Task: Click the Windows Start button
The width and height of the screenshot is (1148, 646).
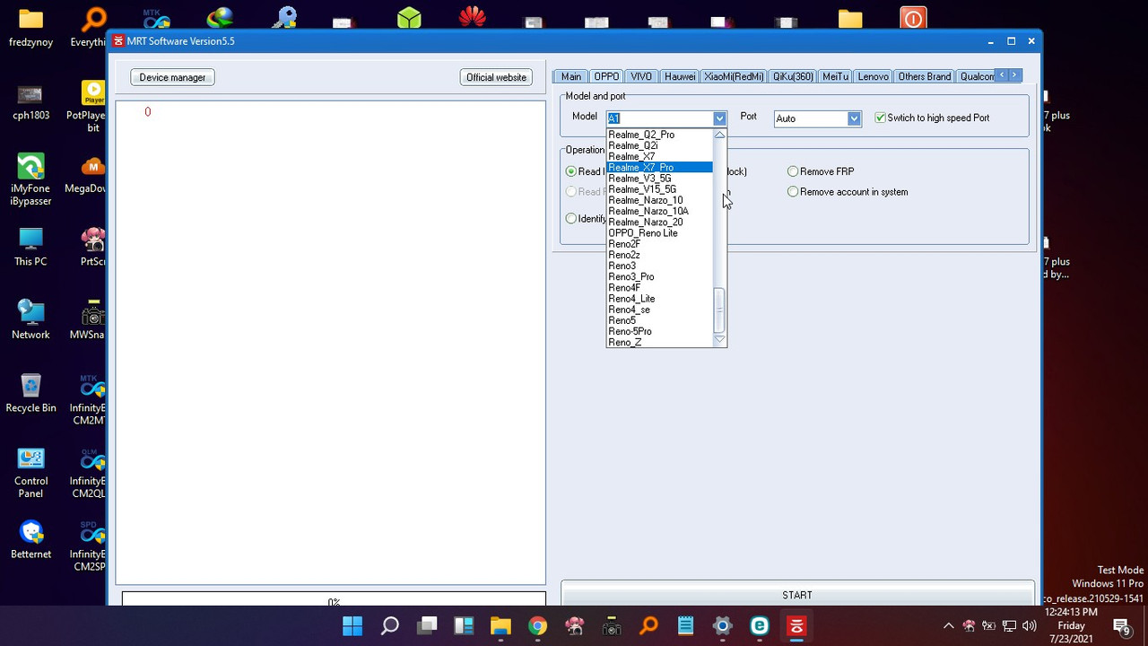Action: 352,626
